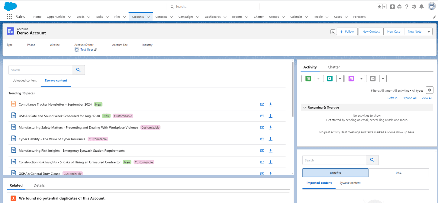Image resolution: width=438 pixels, height=203 pixels.
Task: Open the Leads tab dropdown chevron
Action: pyautogui.click(x=89, y=17)
